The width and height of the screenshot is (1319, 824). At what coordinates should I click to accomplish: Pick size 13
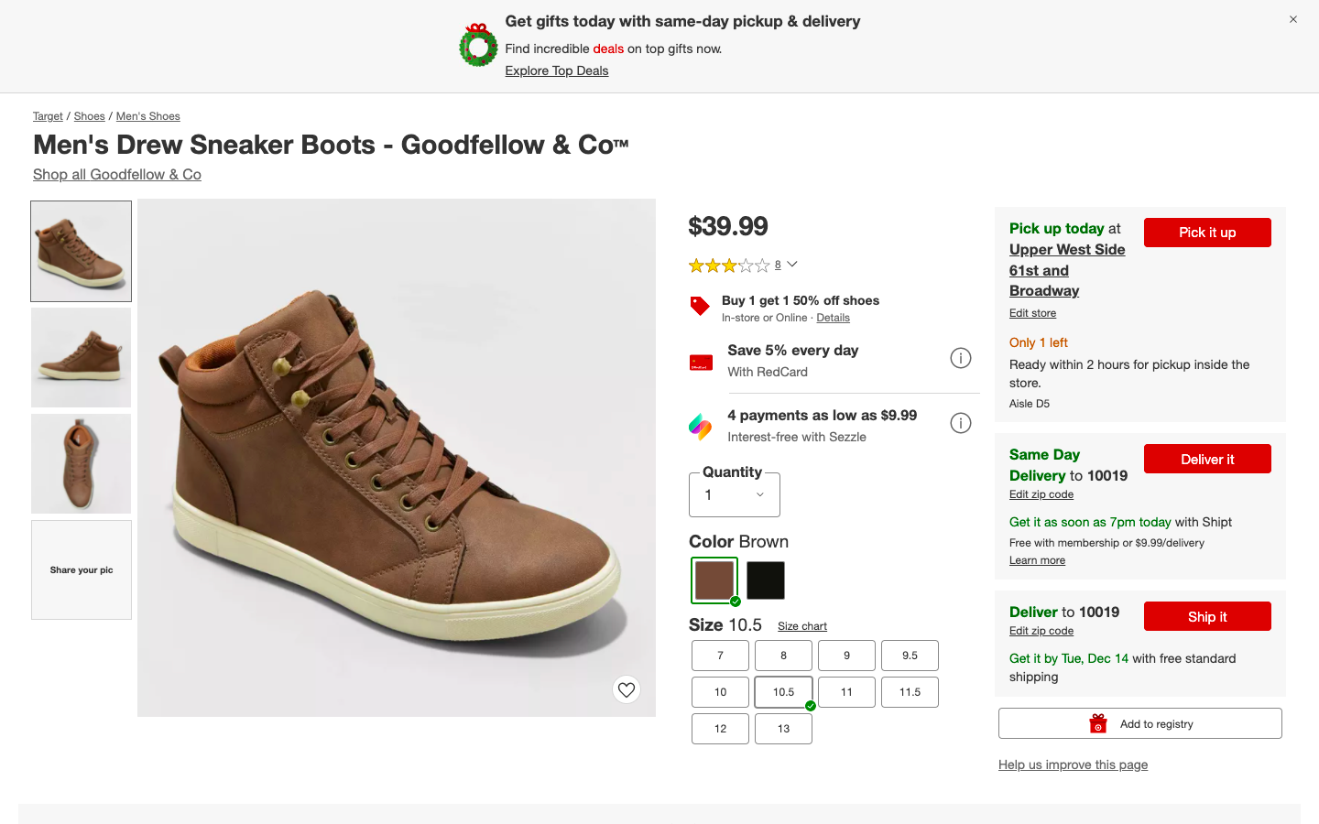(783, 729)
